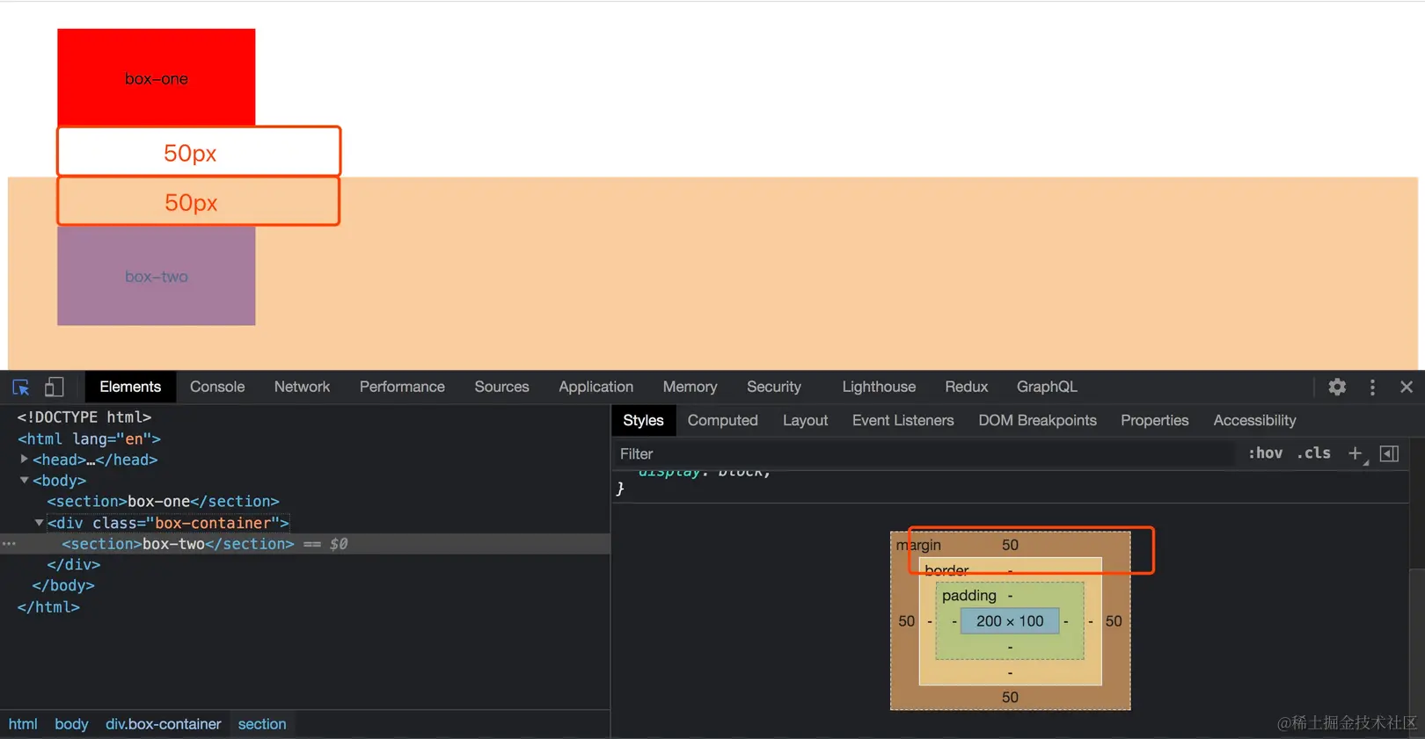Screen dimensions: 1425x739
Task: Toggle the computed styles sidebar icon
Action: coord(1390,453)
